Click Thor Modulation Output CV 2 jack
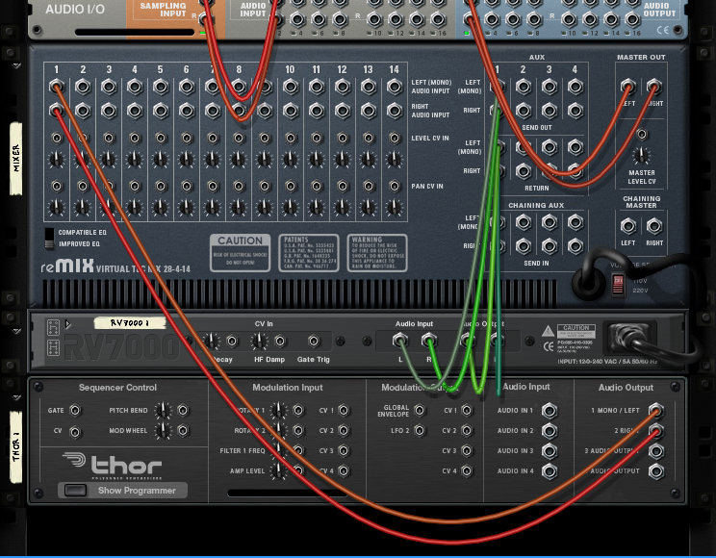The height and width of the screenshot is (558, 716). 466,431
